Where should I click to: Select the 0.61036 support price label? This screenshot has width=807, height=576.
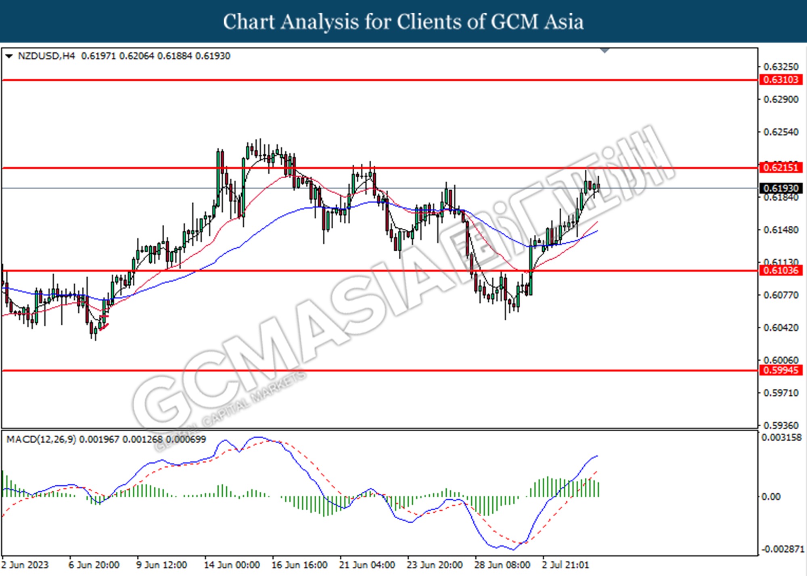coord(781,270)
